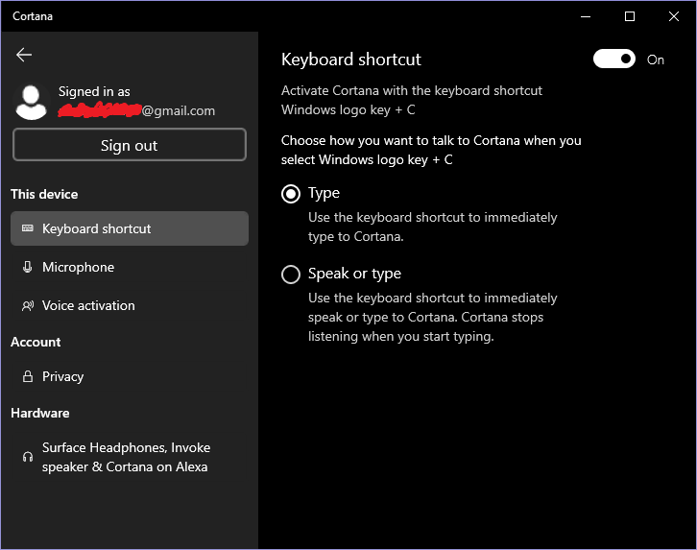The image size is (697, 550).
Task: Click the microphone icon in the sidebar
Action: pos(28,267)
